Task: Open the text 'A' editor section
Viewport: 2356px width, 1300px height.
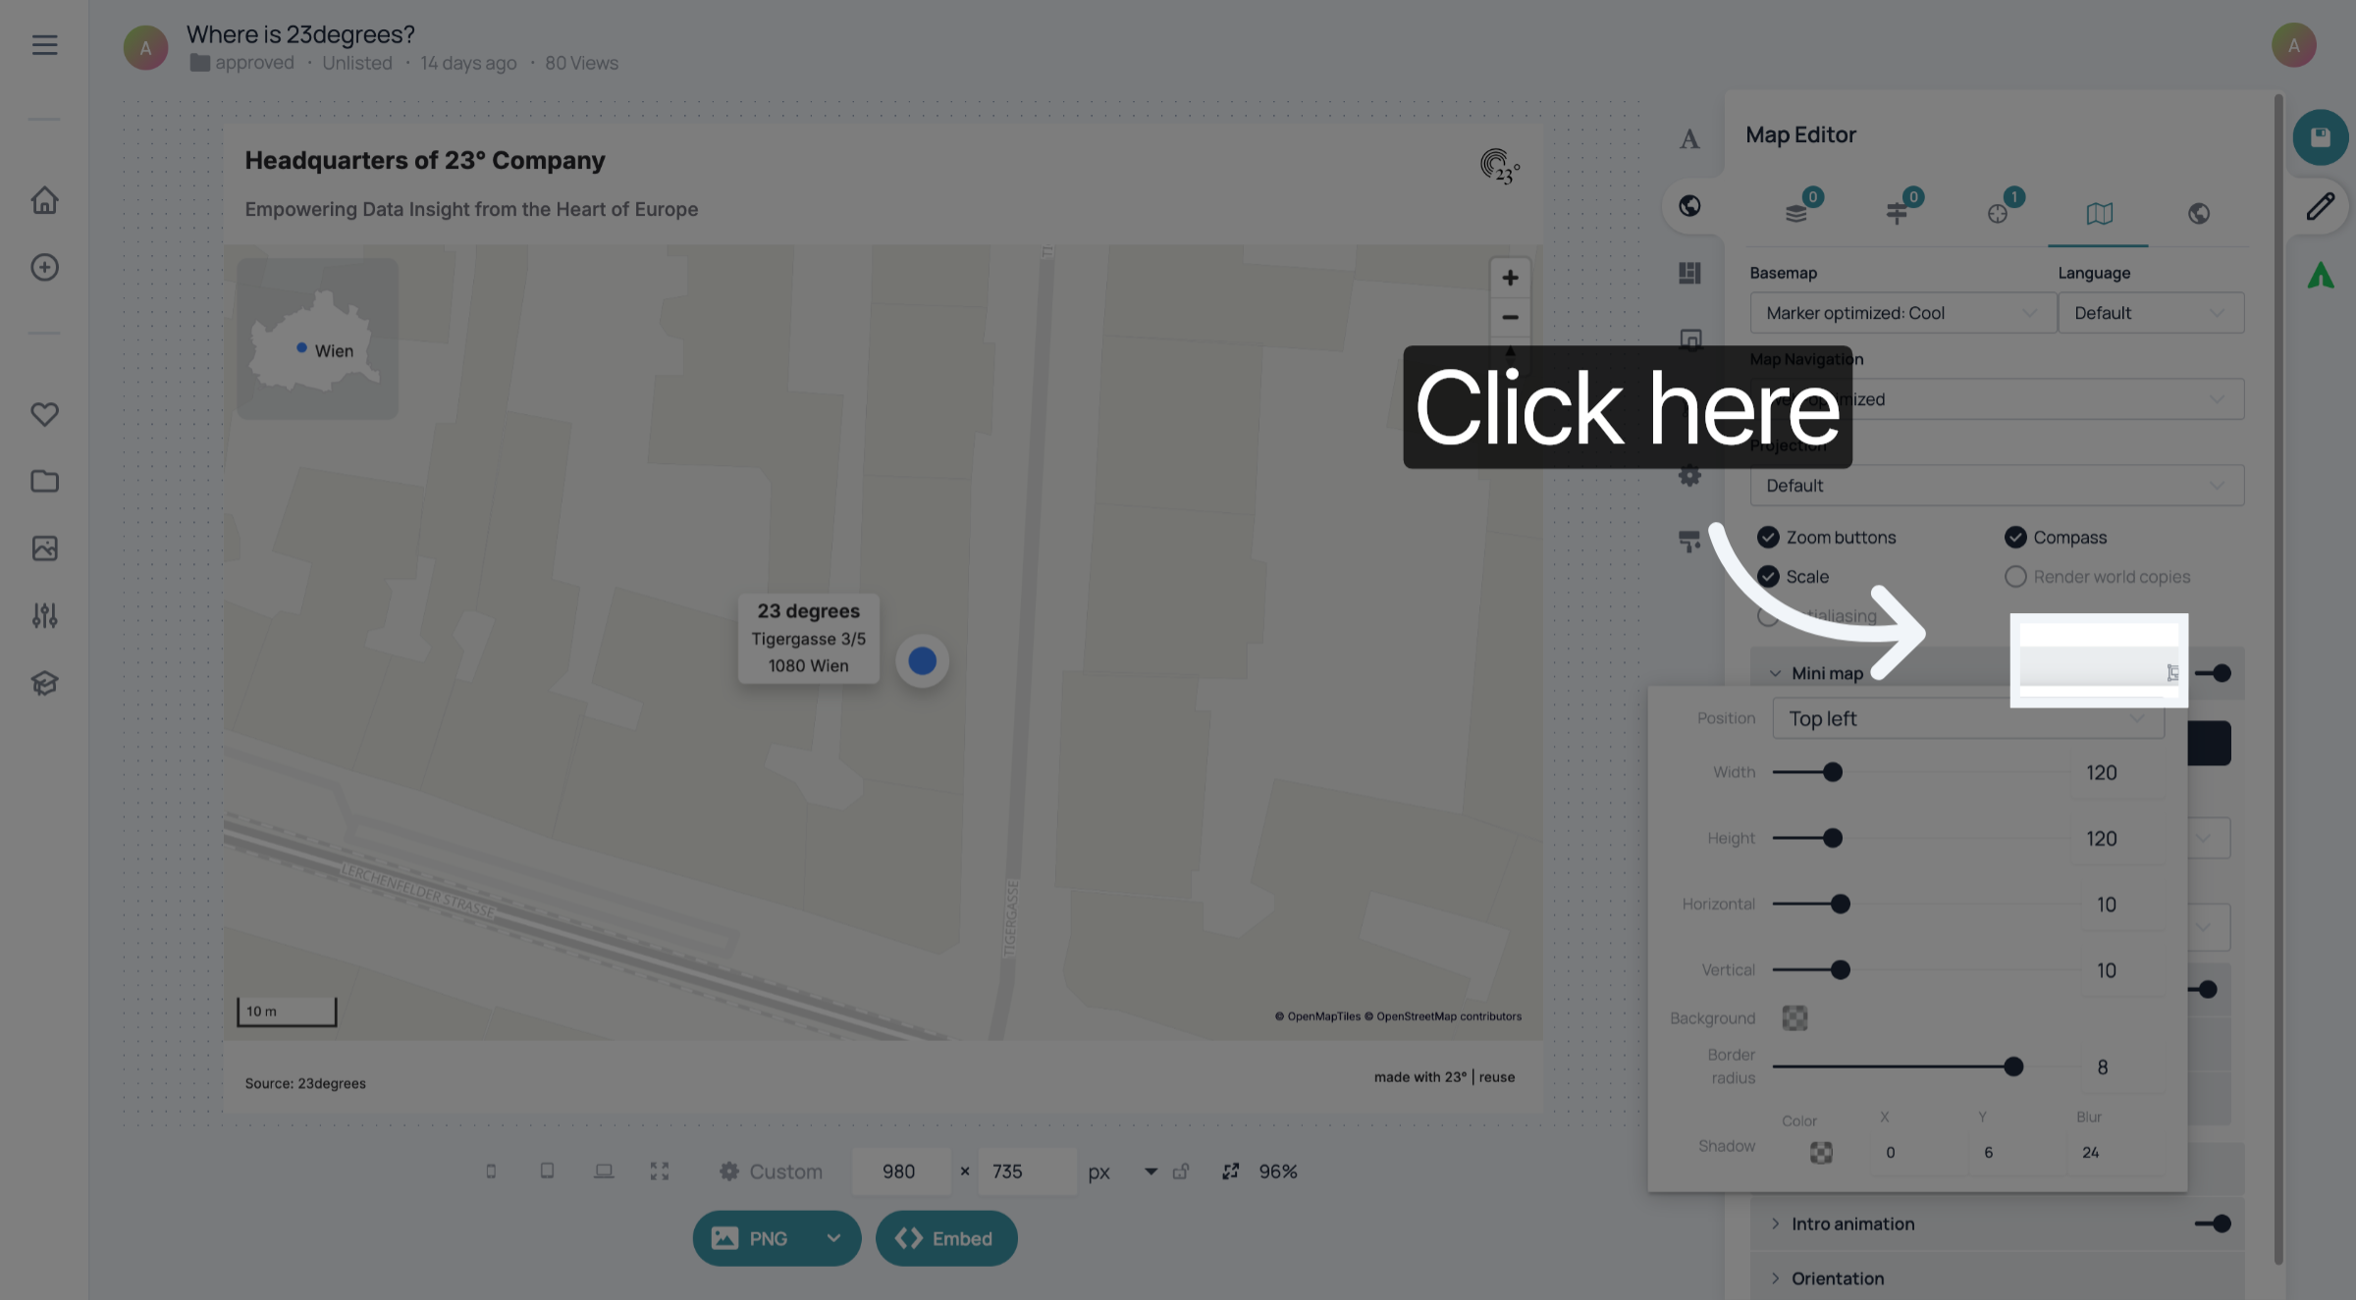Action: click(1688, 139)
